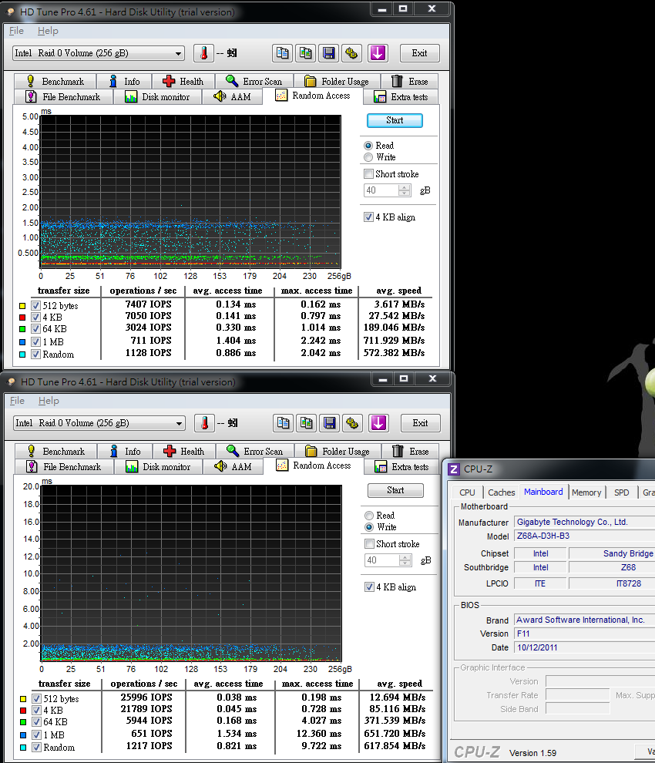Uncheck the 64 KB checkbox in upper HD Tune window
The width and height of the screenshot is (655, 763).
tap(35, 329)
